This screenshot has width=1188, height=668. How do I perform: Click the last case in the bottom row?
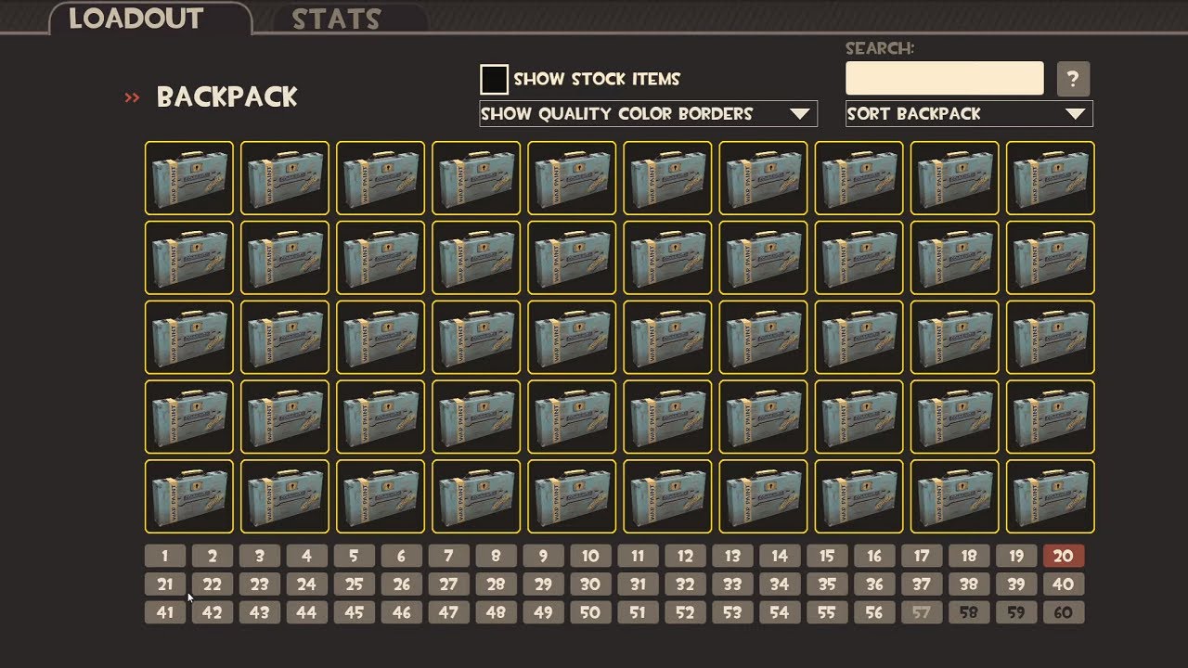pos(1051,497)
